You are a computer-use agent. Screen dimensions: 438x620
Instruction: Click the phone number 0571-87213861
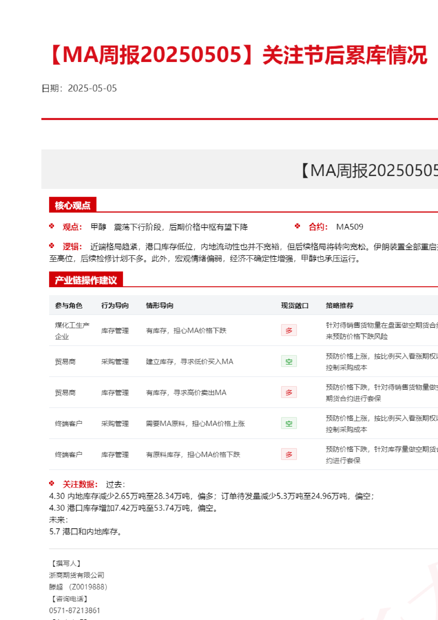tap(74, 610)
